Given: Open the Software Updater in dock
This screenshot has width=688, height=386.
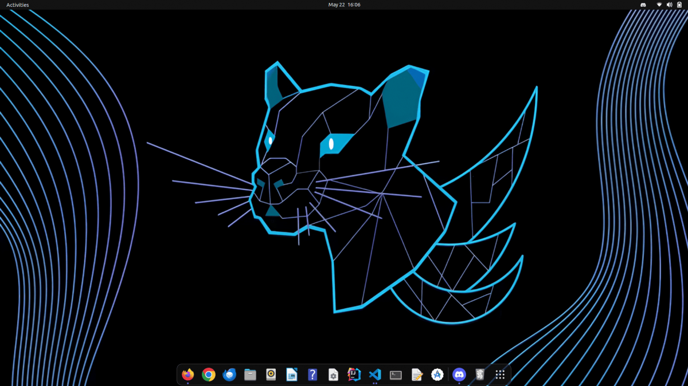Looking at the screenshot, I should (437, 375).
